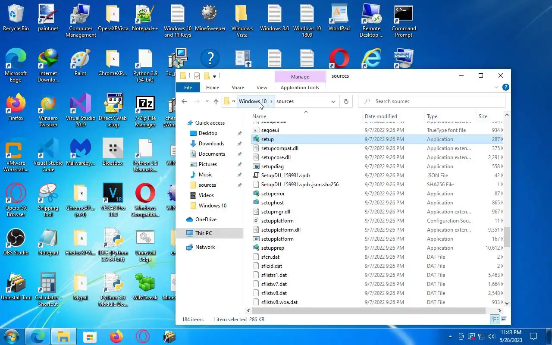Open the Recycle Bin desktop icon
Screen dimensions: 552x345
(x=16, y=18)
